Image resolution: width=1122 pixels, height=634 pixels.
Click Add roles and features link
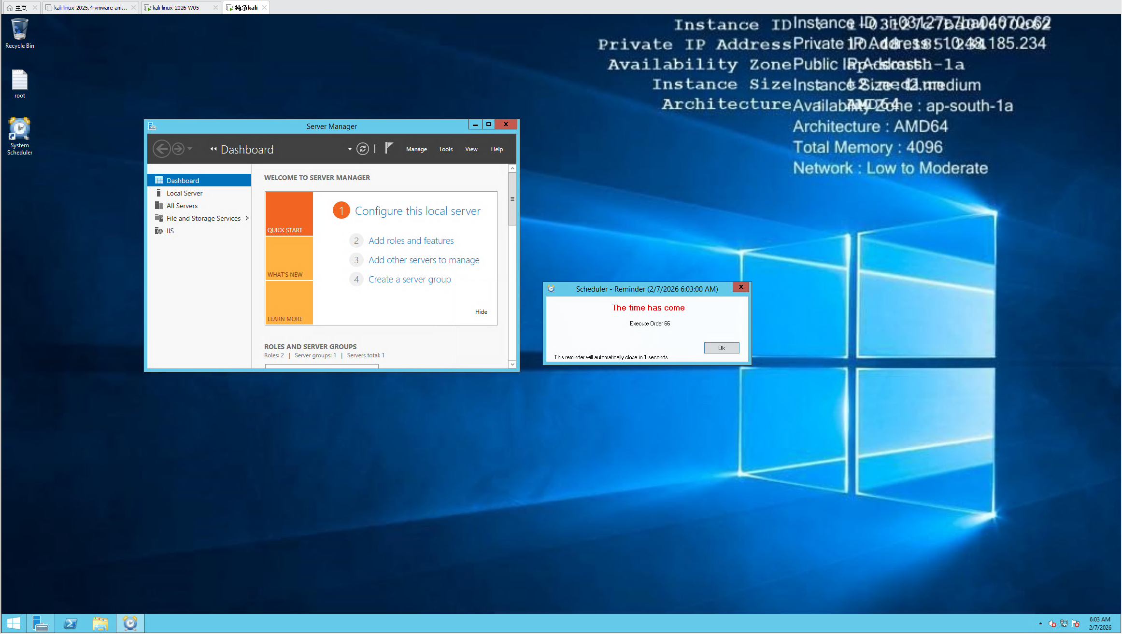(411, 240)
